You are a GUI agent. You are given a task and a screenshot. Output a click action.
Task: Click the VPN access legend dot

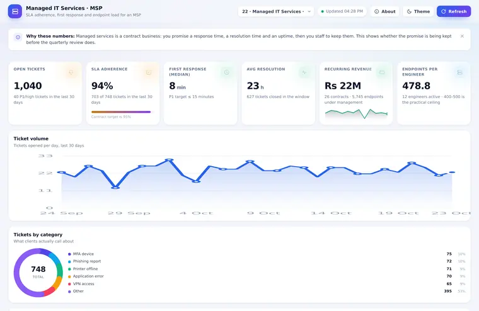coord(69,284)
